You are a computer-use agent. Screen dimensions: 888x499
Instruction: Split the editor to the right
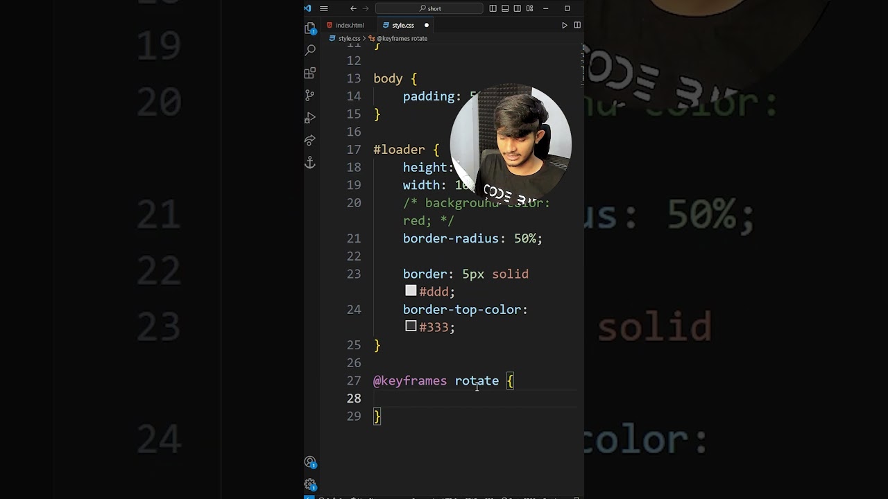click(x=577, y=26)
